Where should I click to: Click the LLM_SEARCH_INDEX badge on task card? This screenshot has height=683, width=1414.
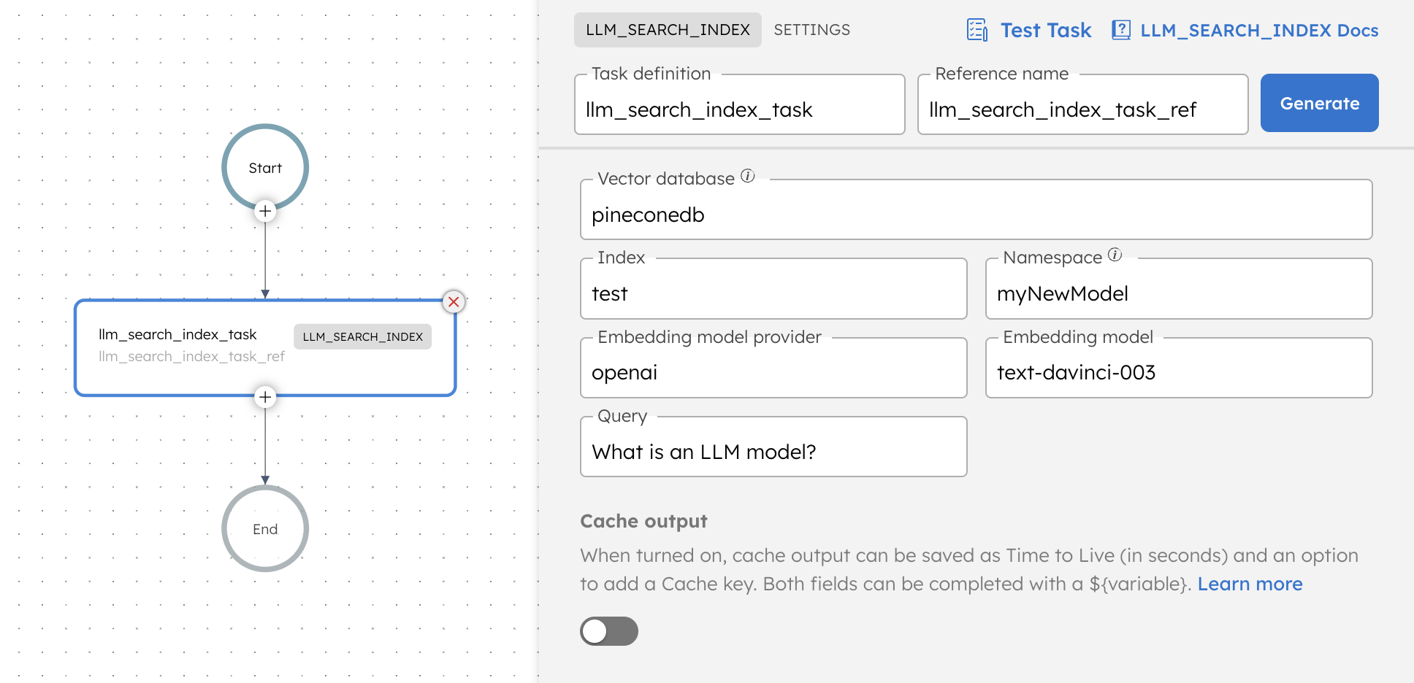362,336
